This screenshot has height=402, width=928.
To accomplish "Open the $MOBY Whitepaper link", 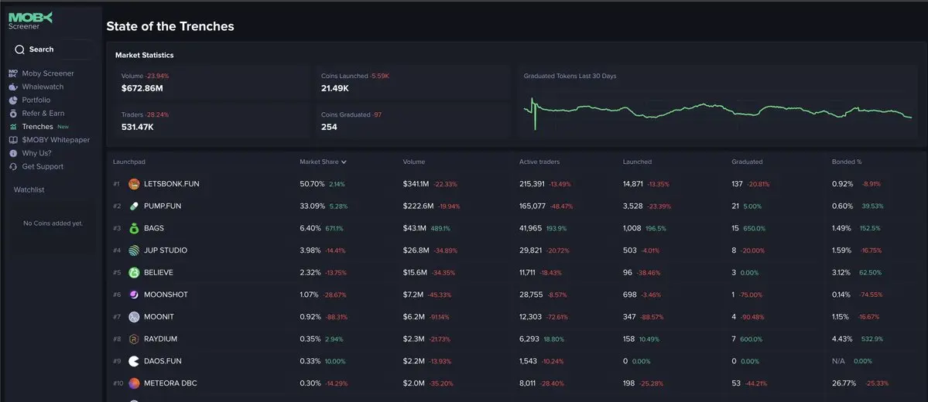I will coord(56,140).
